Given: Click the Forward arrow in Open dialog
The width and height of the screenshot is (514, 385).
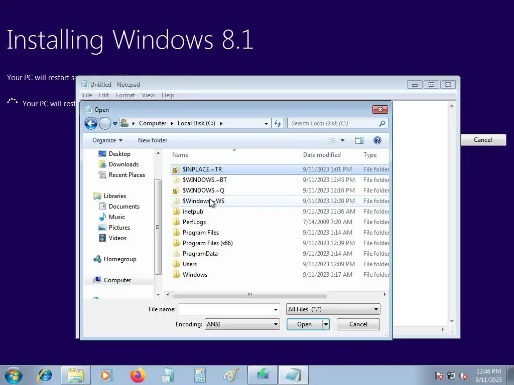Looking at the screenshot, I should [x=105, y=123].
